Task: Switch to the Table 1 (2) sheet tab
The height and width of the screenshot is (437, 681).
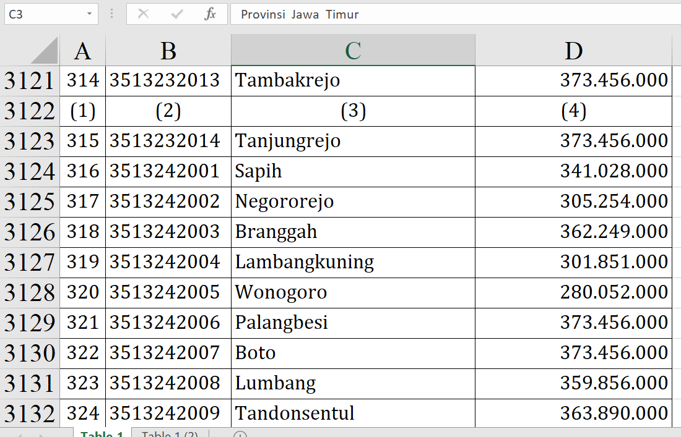Action: 170,434
